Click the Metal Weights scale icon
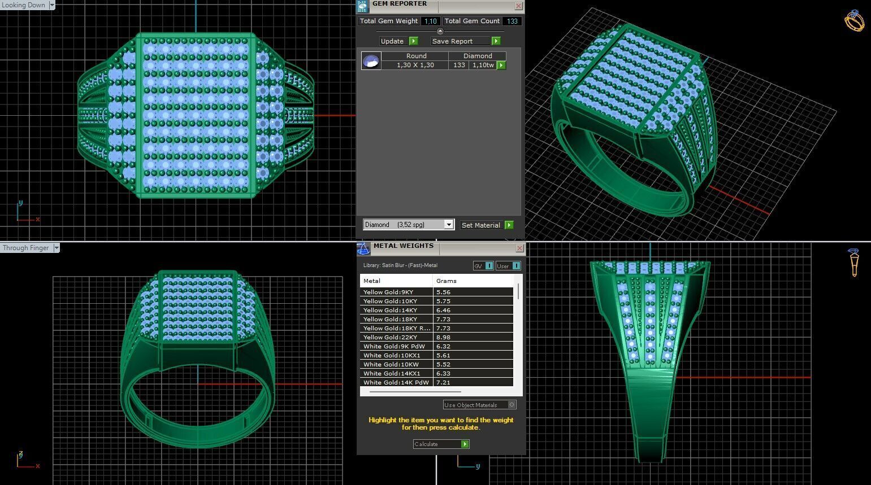Screen dimensions: 871x485 363,248
